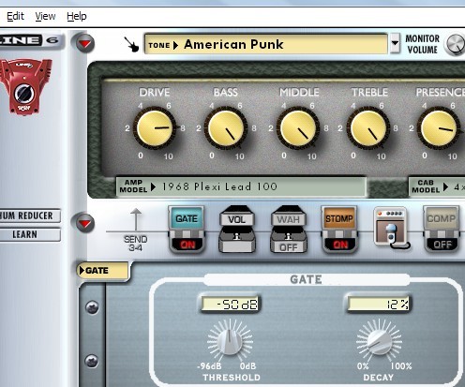Screen dimensions: 465x387
Task: Click the American Punk tone name
Action: click(233, 44)
